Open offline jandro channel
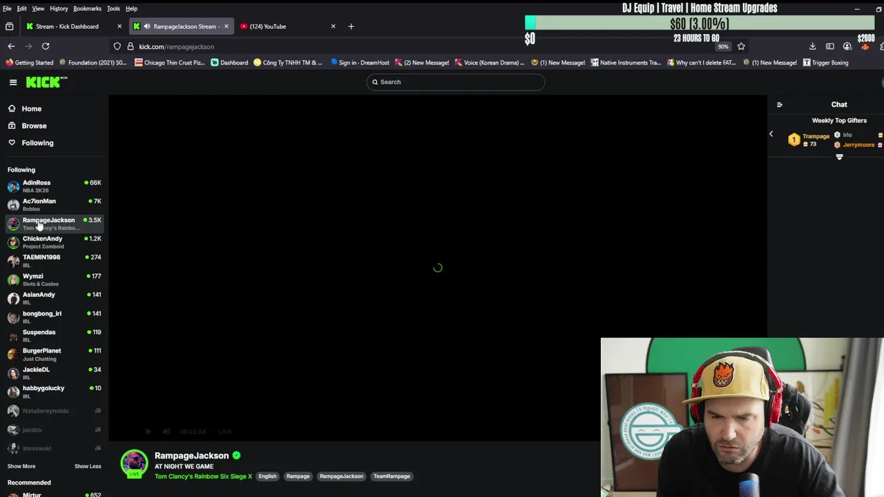 pos(54,429)
